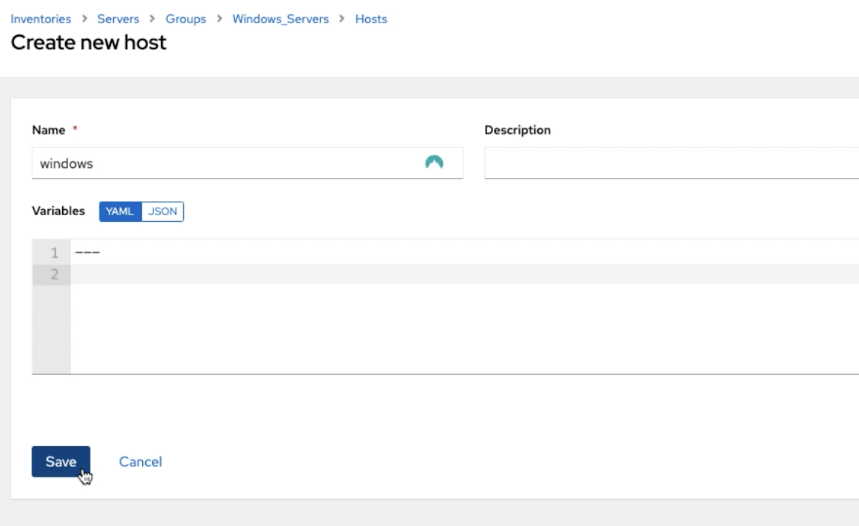Navigate to Groups breadcrumb
The height and width of the screenshot is (526, 859).
[x=186, y=19]
